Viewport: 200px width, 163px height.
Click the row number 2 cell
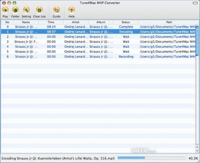tap(8, 37)
